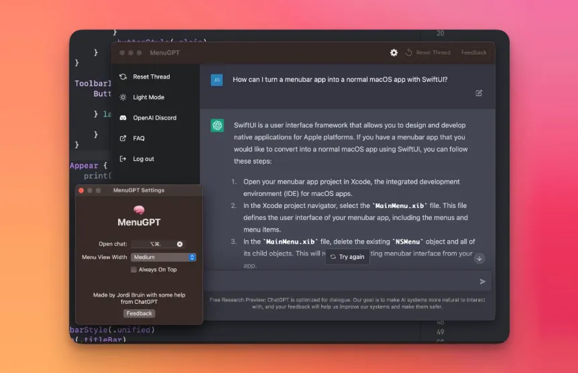The width and height of the screenshot is (578, 373).
Task: Focus the chat message input field
Action: point(348,282)
